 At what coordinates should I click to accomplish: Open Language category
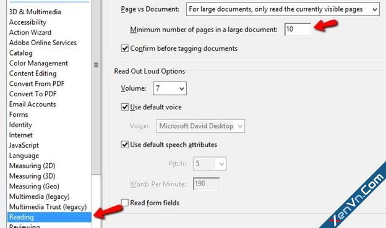tap(24, 156)
